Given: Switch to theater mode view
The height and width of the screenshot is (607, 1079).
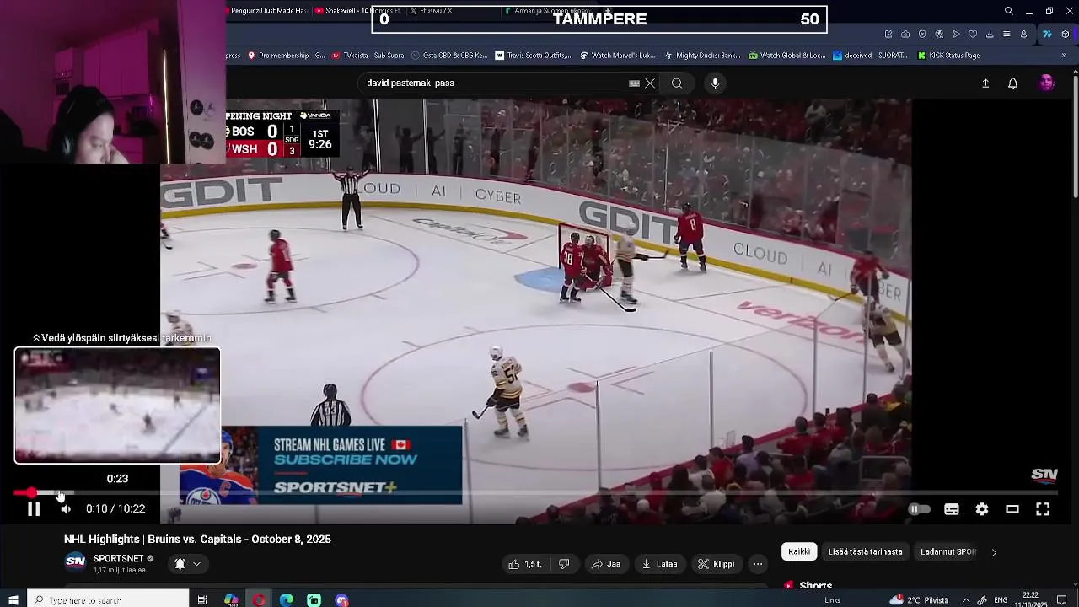Looking at the screenshot, I should pos(1012,509).
